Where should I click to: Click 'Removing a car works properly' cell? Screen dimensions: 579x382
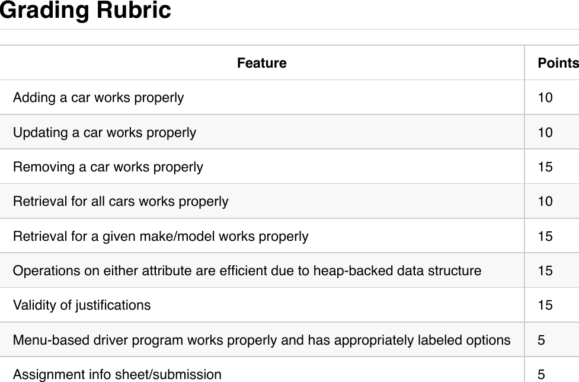(108, 167)
